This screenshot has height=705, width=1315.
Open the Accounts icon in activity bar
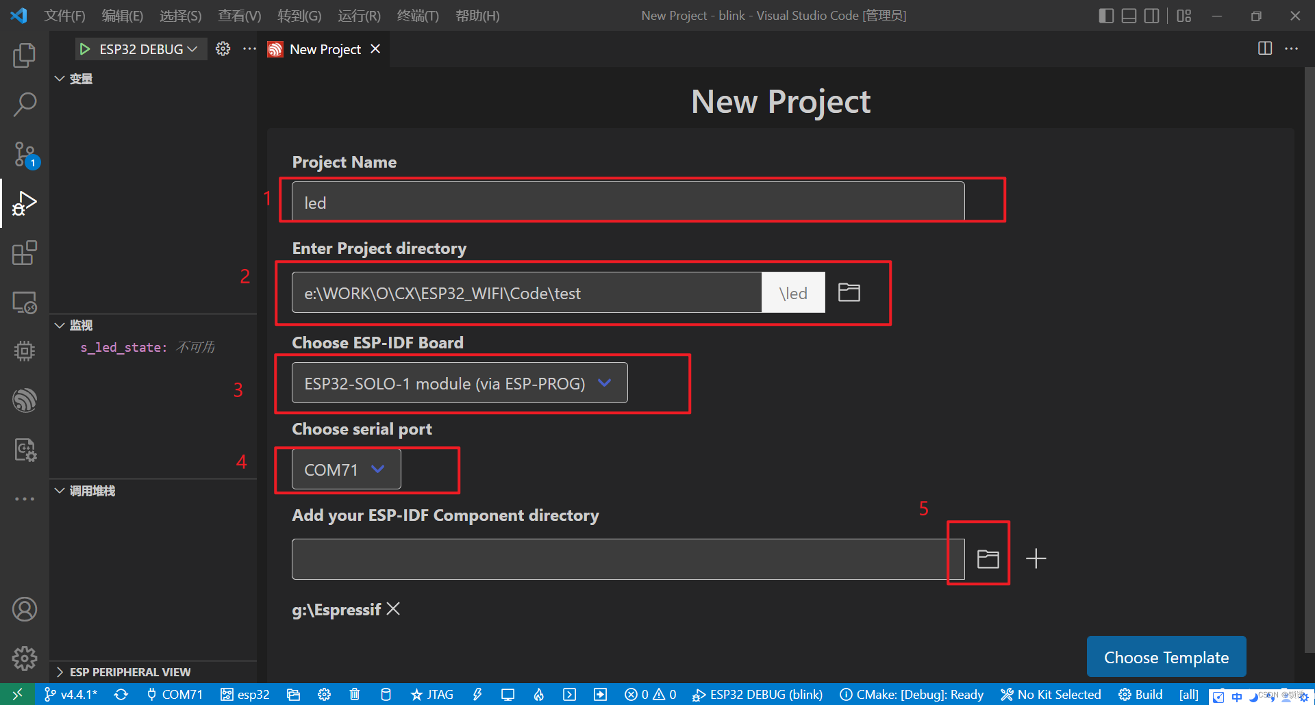(25, 609)
